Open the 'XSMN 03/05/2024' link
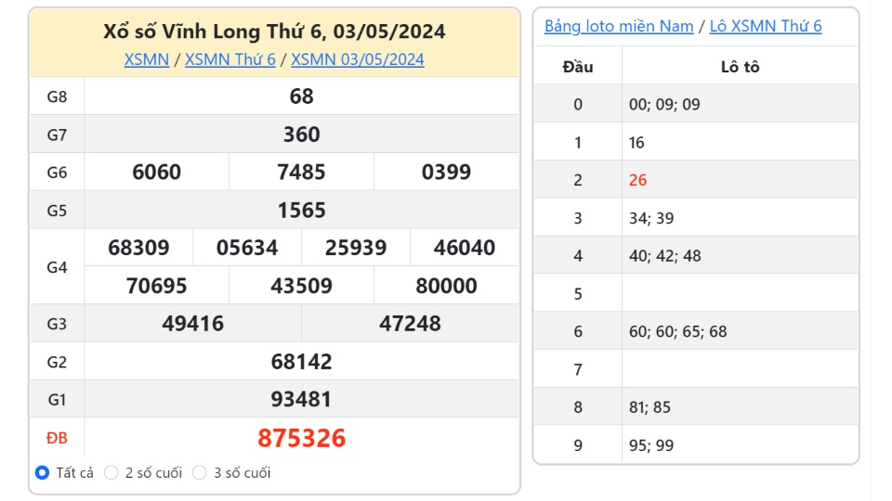The image size is (892, 501). click(x=358, y=59)
